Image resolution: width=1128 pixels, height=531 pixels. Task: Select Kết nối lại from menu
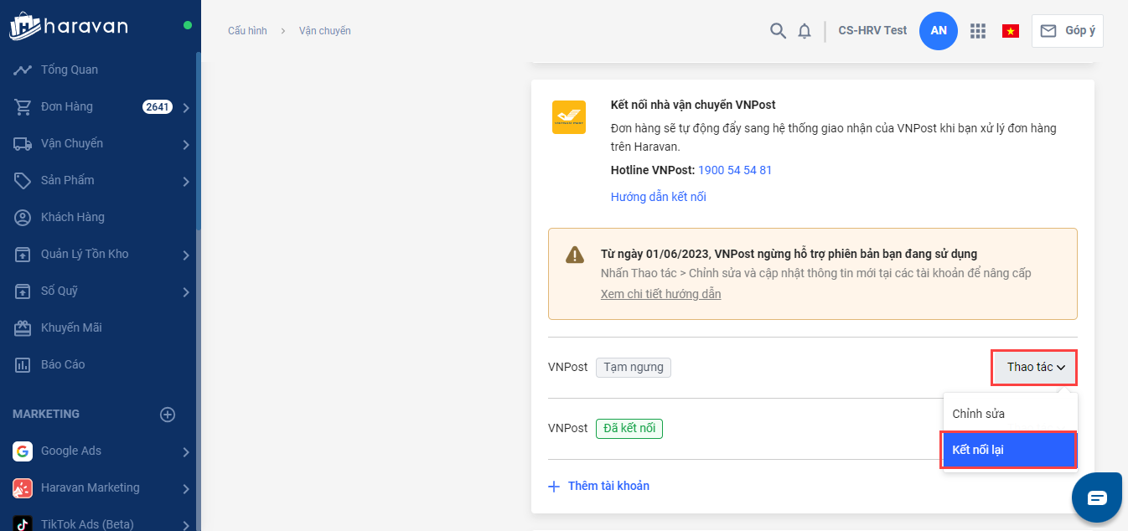[1009, 450]
